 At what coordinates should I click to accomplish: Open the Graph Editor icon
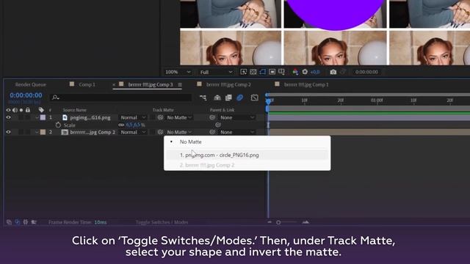255,98
